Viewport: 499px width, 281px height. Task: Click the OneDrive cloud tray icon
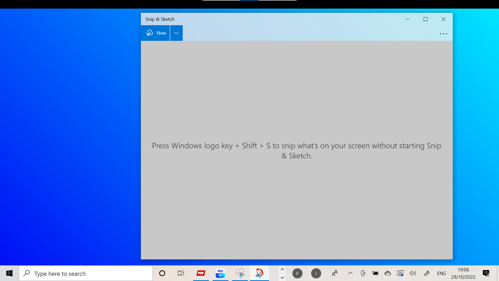(x=388, y=273)
